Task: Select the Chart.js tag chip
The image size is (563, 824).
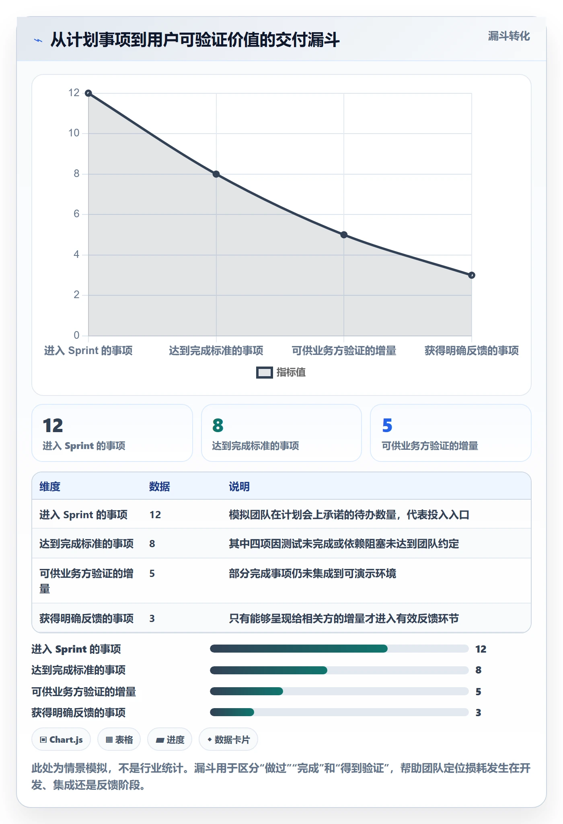Action: [x=61, y=740]
